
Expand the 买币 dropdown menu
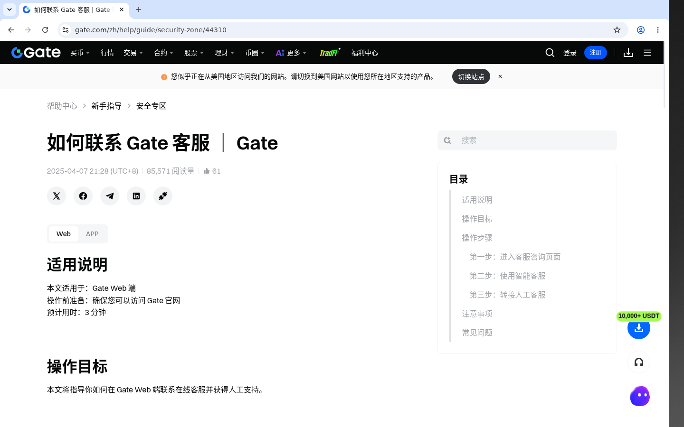point(80,53)
